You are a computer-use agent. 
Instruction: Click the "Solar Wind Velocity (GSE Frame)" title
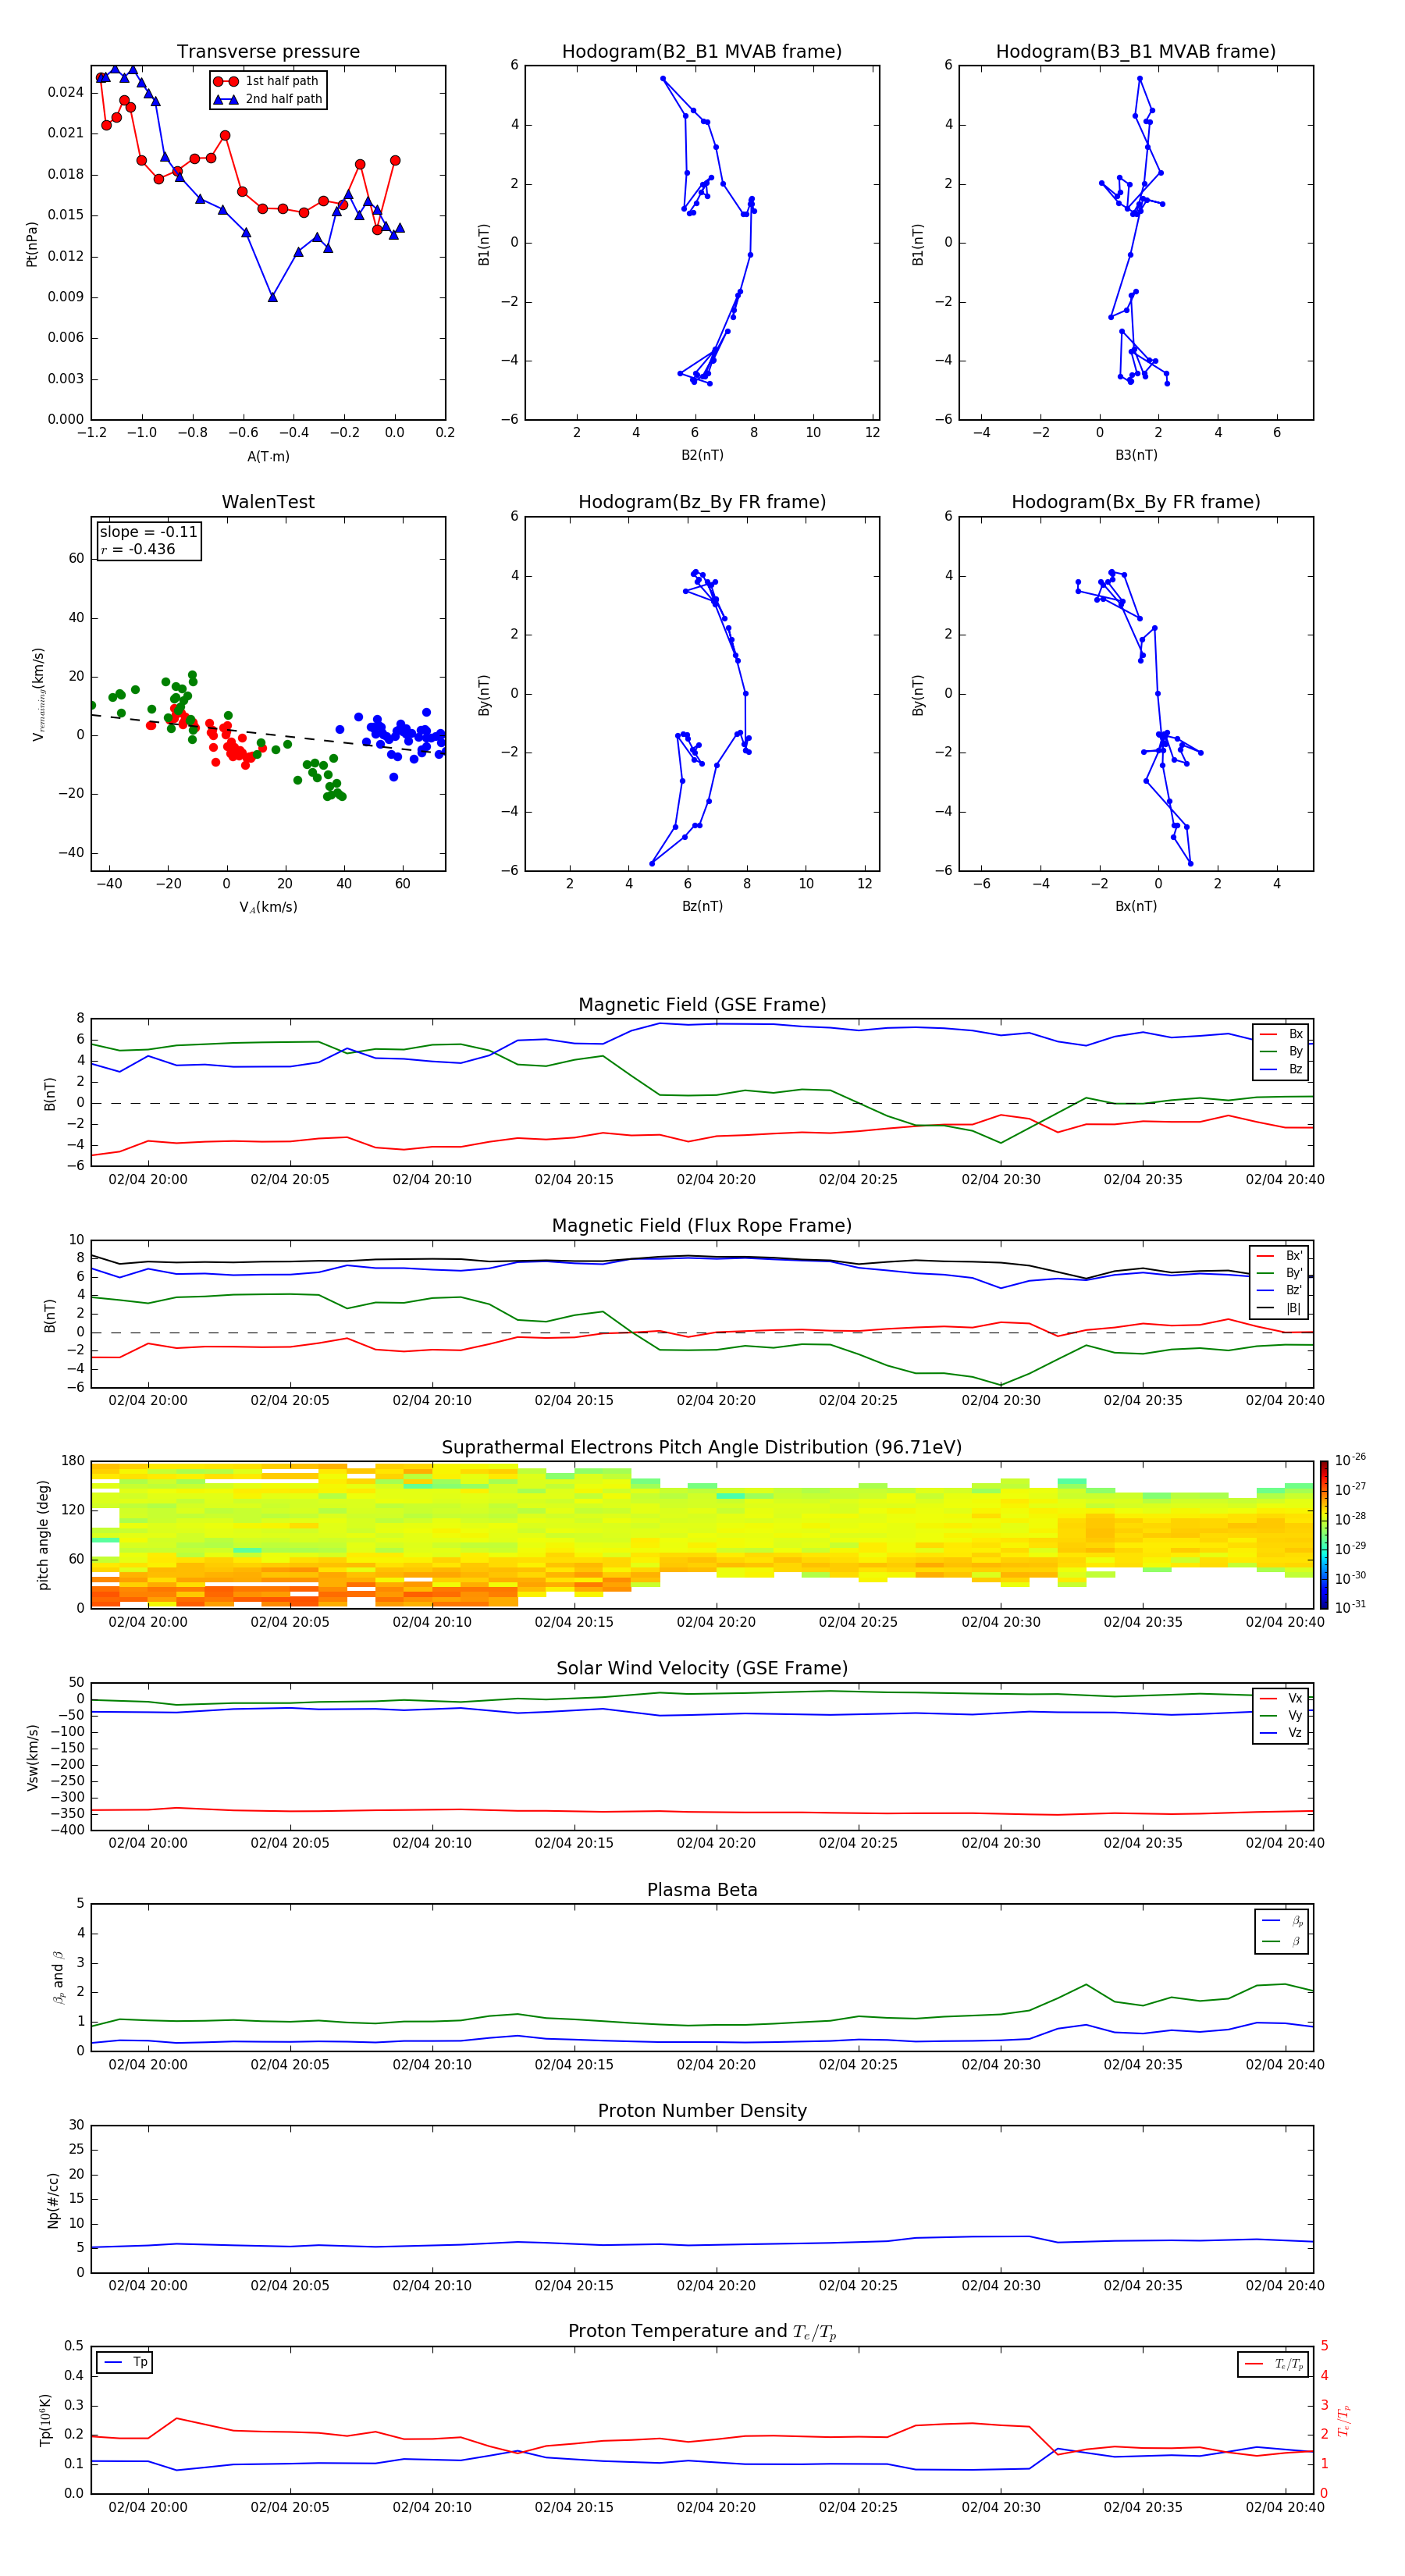[x=702, y=1669]
